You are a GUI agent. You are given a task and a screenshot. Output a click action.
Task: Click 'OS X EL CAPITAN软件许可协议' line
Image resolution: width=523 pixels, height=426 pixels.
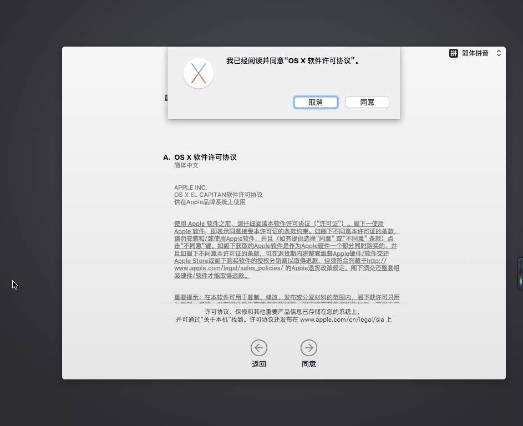pyautogui.click(x=219, y=195)
